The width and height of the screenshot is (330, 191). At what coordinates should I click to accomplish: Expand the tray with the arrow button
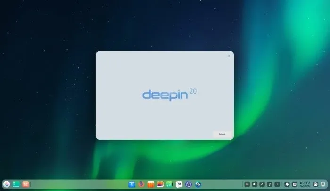[277, 184]
